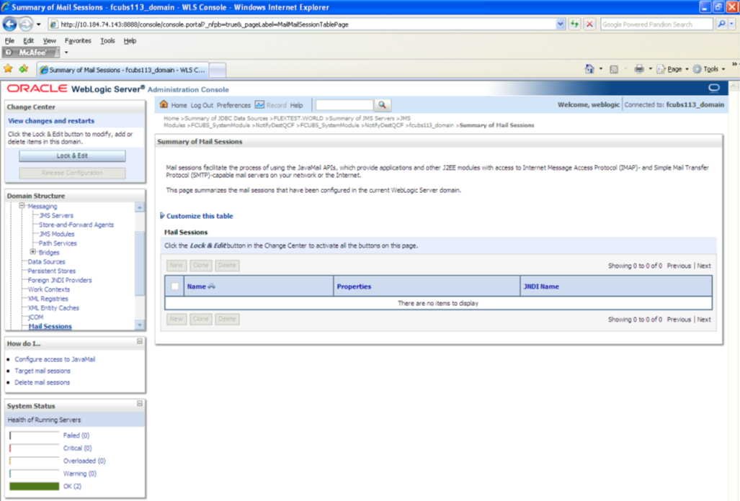This screenshot has width=740, height=501.
Task: Click the Failed (0) status link
Action: pos(76,435)
